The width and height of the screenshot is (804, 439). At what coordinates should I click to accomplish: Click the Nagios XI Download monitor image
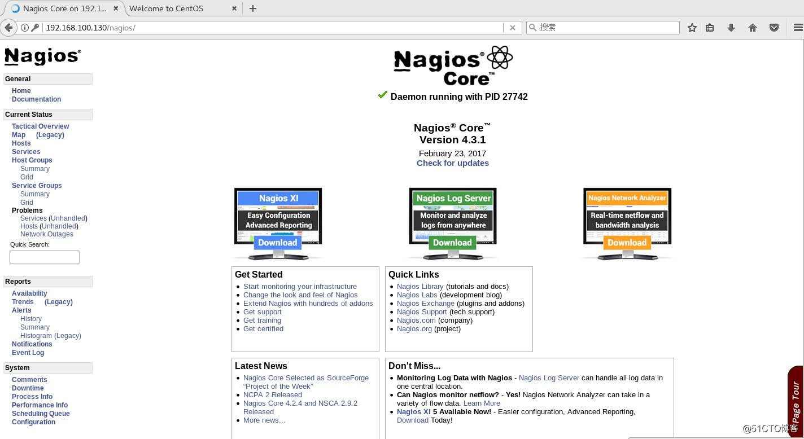(x=278, y=224)
